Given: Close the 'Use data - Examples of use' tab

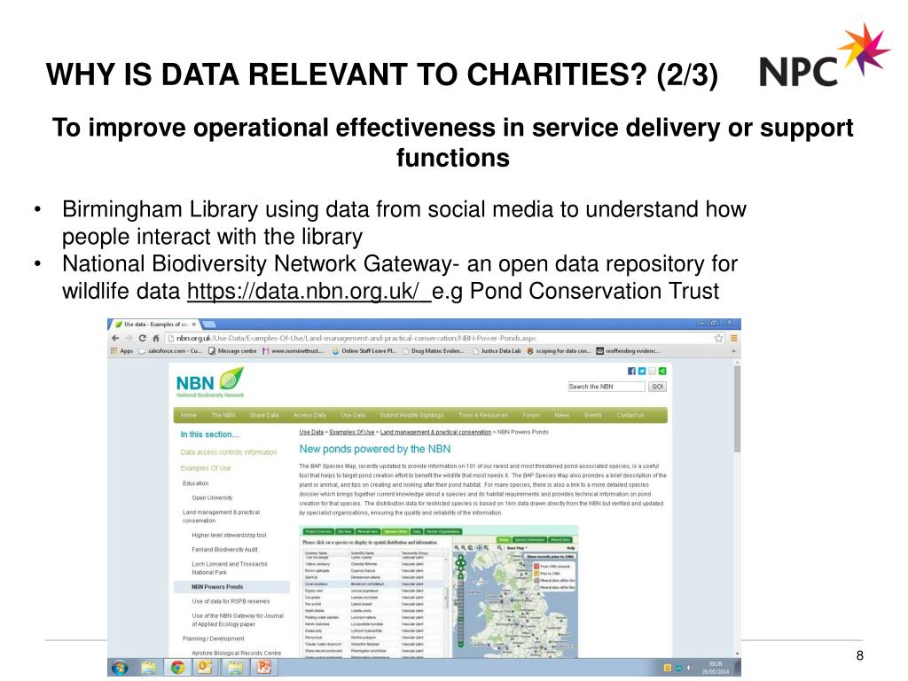Looking at the screenshot, I should tap(194, 325).
